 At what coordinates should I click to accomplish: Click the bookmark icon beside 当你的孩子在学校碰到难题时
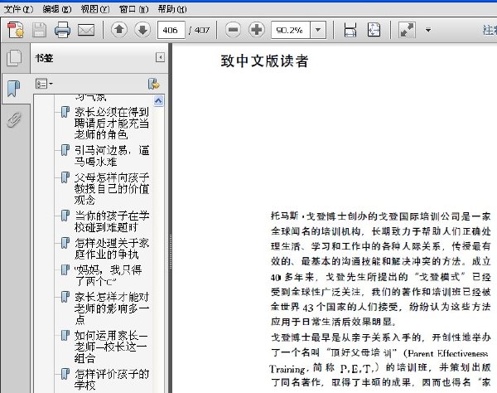coord(65,216)
